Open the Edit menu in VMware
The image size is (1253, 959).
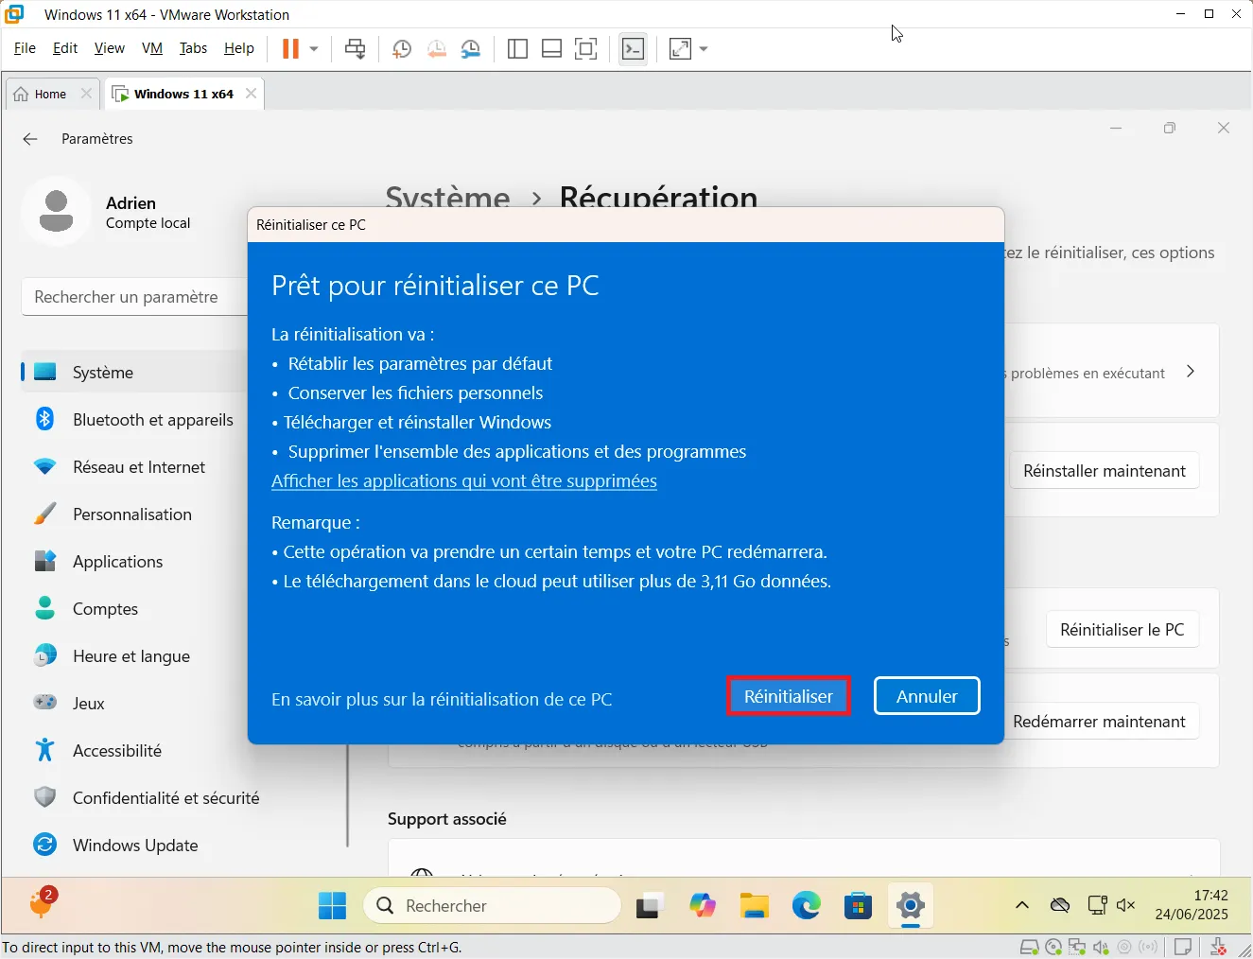coord(65,48)
